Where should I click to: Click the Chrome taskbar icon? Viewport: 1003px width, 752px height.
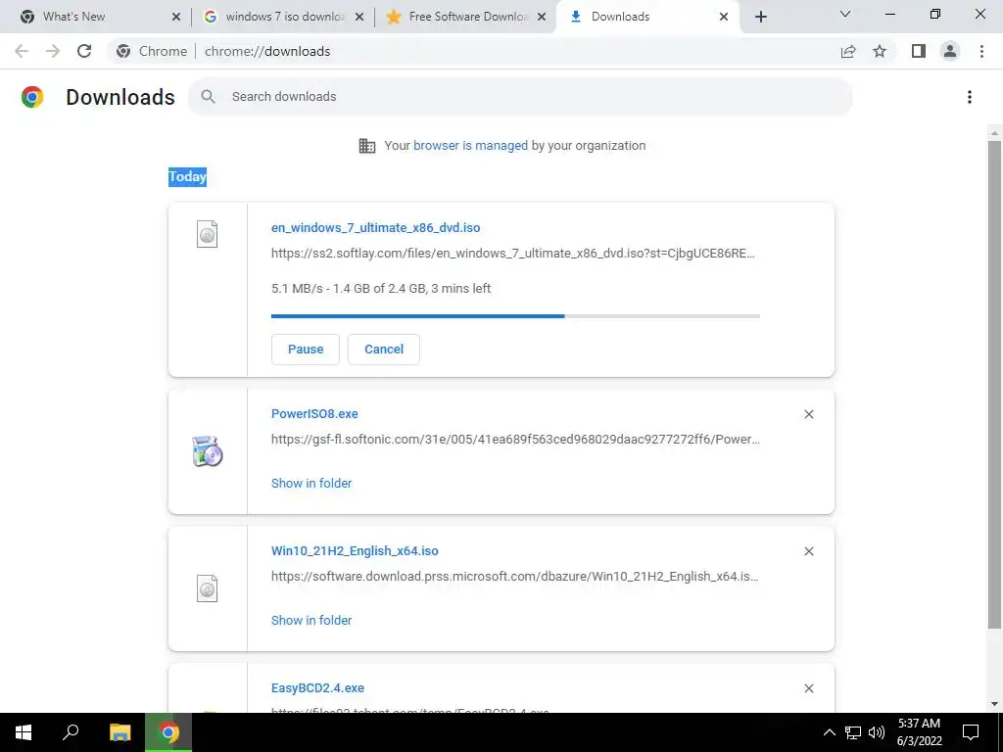pyautogui.click(x=168, y=732)
